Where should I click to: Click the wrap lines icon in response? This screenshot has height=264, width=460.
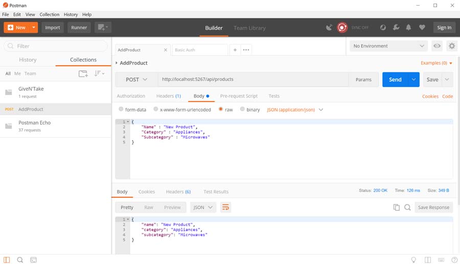(x=225, y=207)
